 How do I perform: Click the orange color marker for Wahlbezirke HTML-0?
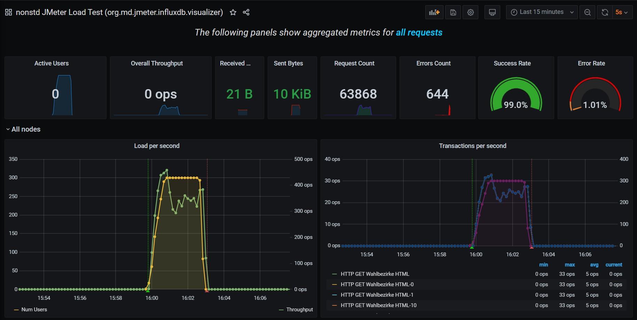pyautogui.click(x=335, y=284)
